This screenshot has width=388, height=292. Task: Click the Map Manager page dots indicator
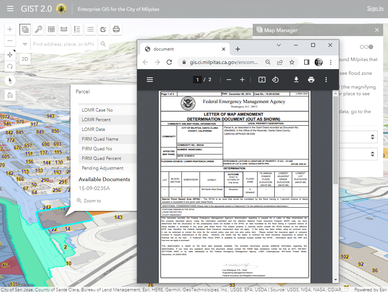[366, 47]
